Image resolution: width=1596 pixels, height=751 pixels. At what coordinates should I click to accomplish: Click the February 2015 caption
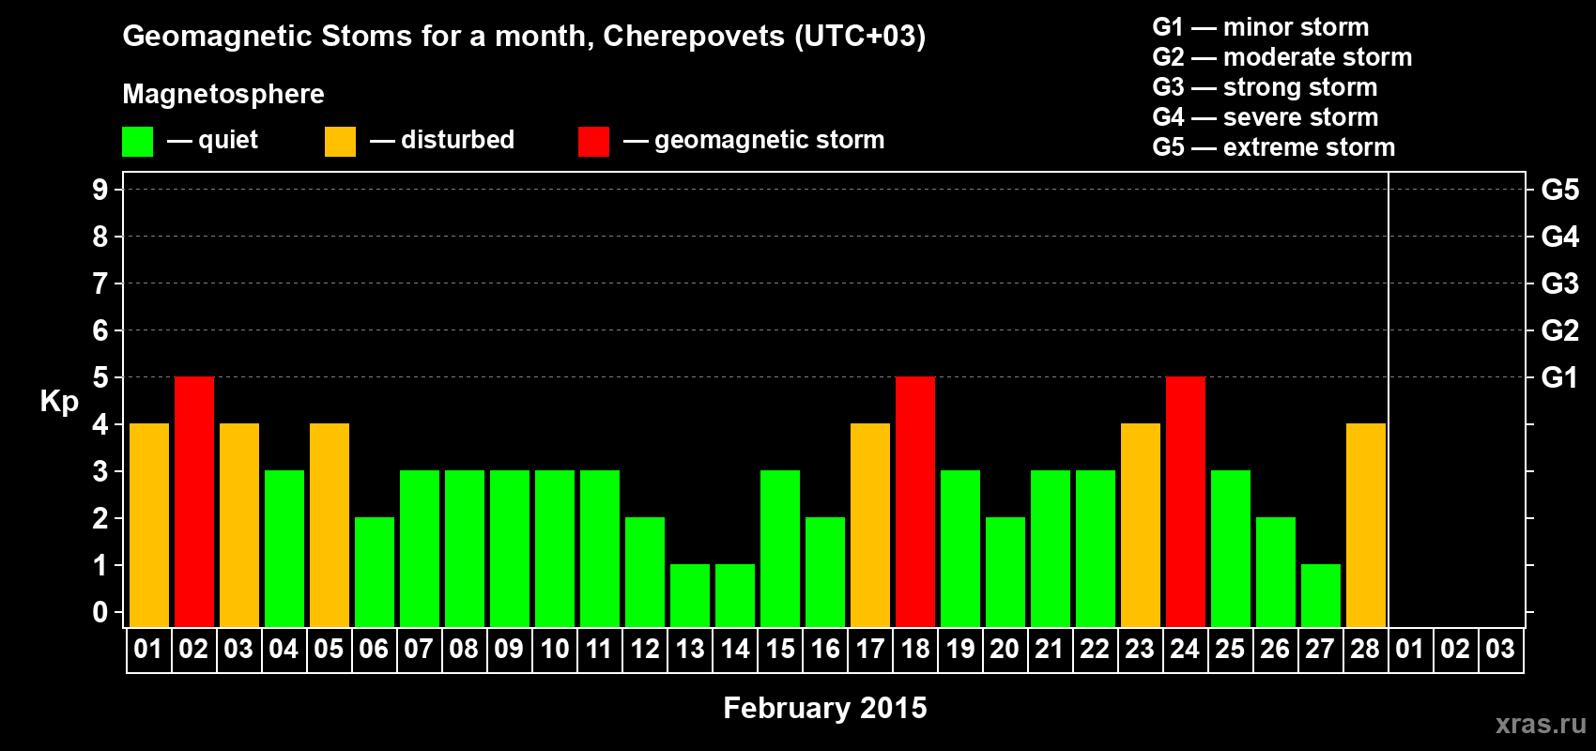824,708
